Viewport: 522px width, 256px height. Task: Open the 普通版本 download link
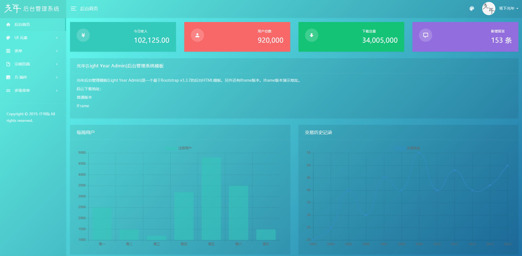[x=84, y=97]
